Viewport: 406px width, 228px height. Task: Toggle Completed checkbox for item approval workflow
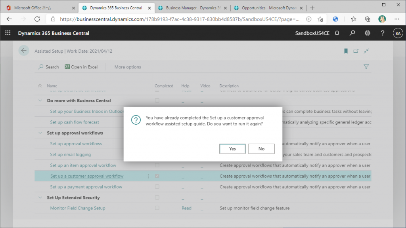pos(157,165)
